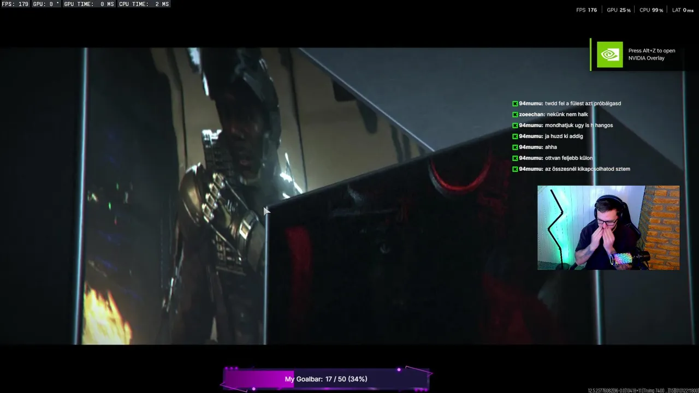The height and width of the screenshot is (393, 699).
Task: Click the LAT 0 ms overlay stat
Action: click(x=683, y=10)
